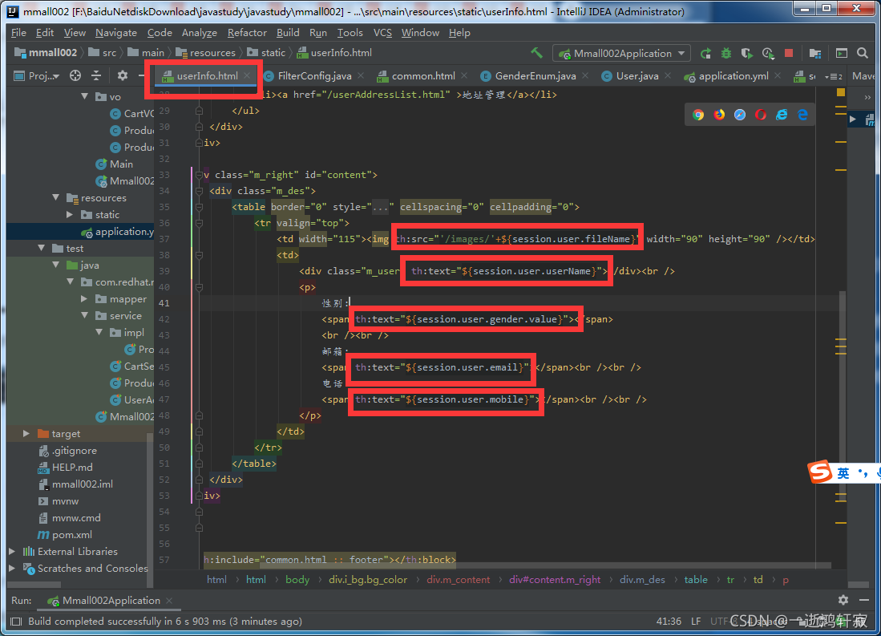This screenshot has width=881, height=636.
Task: Expand the static folder
Action: click(x=70, y=215)
